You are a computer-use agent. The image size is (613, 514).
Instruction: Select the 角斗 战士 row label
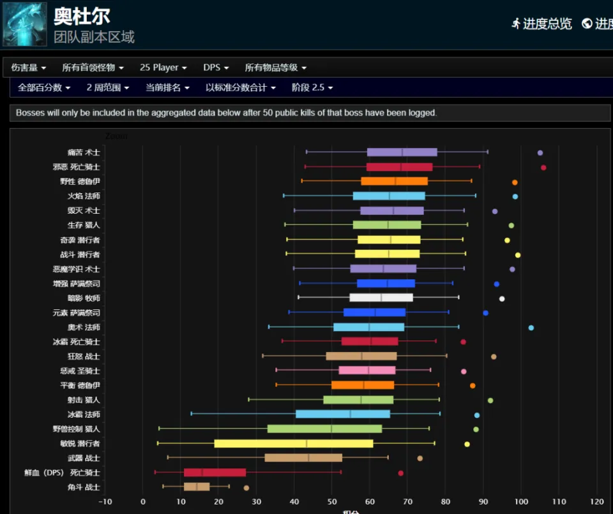pyautogui.click(x=84, y=487)
